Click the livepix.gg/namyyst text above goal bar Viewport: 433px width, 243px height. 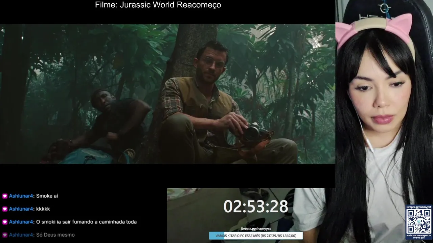click(256, 229)
